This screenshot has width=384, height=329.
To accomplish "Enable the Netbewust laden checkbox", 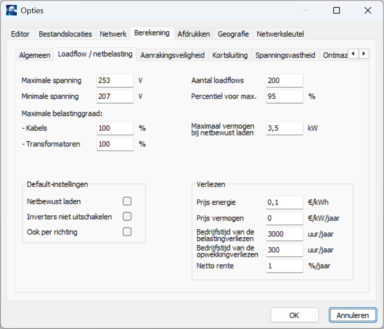I will coord(127,202).
